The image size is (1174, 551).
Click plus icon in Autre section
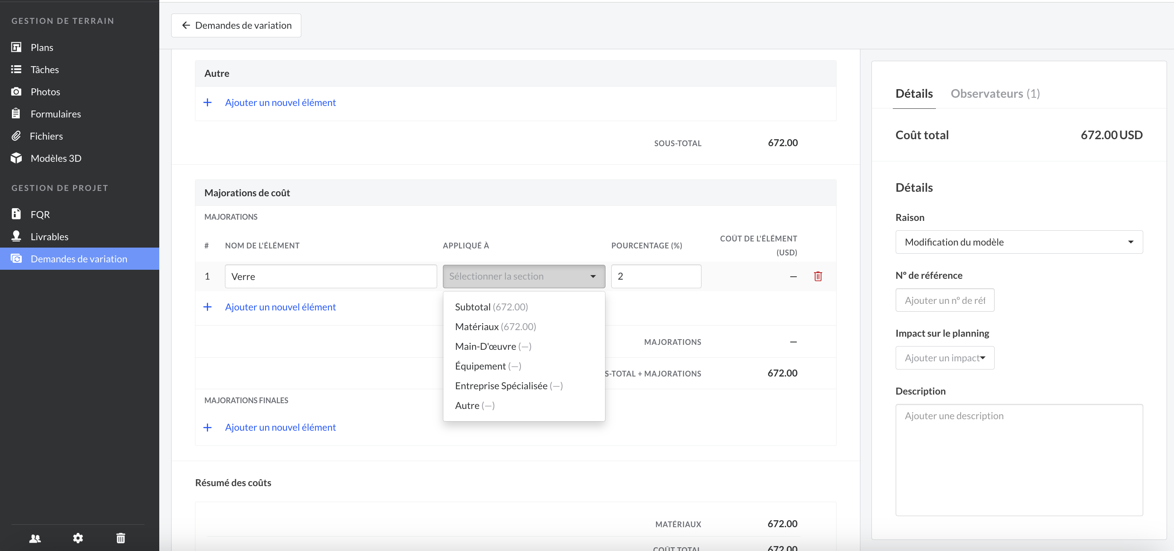[x=207, y=103]
